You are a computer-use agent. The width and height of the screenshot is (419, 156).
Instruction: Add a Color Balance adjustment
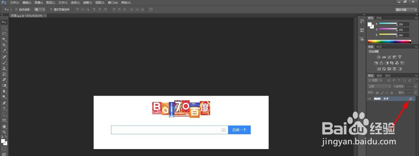tap(381, 63)
